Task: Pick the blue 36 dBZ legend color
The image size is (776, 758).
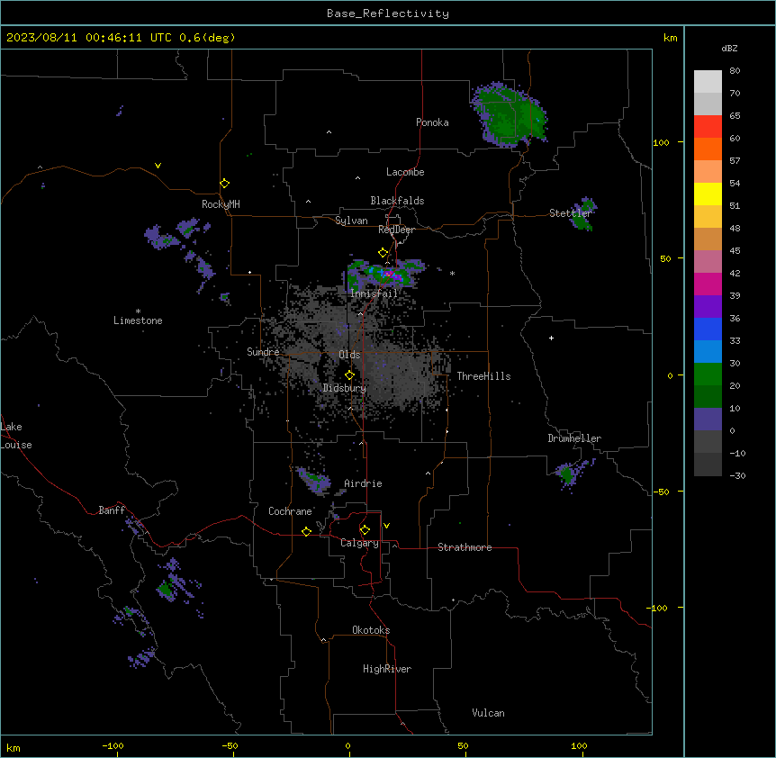Action: pos(708,329)
